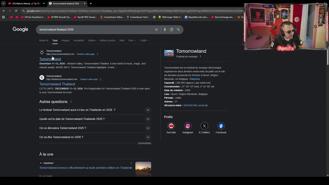Open the Text and Image ani... bookmark
The height and width of the screenshot is (185, 329).
222,17
